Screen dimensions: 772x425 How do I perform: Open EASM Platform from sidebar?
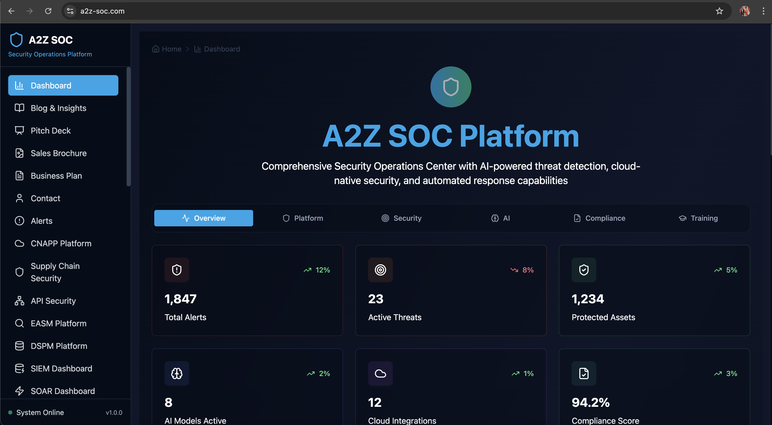tap(63, 323)
